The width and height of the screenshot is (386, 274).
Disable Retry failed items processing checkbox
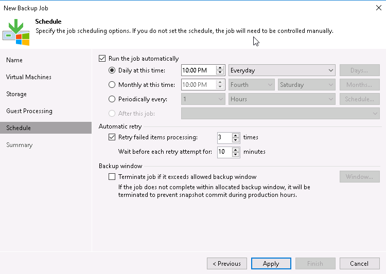pos(112,137)
